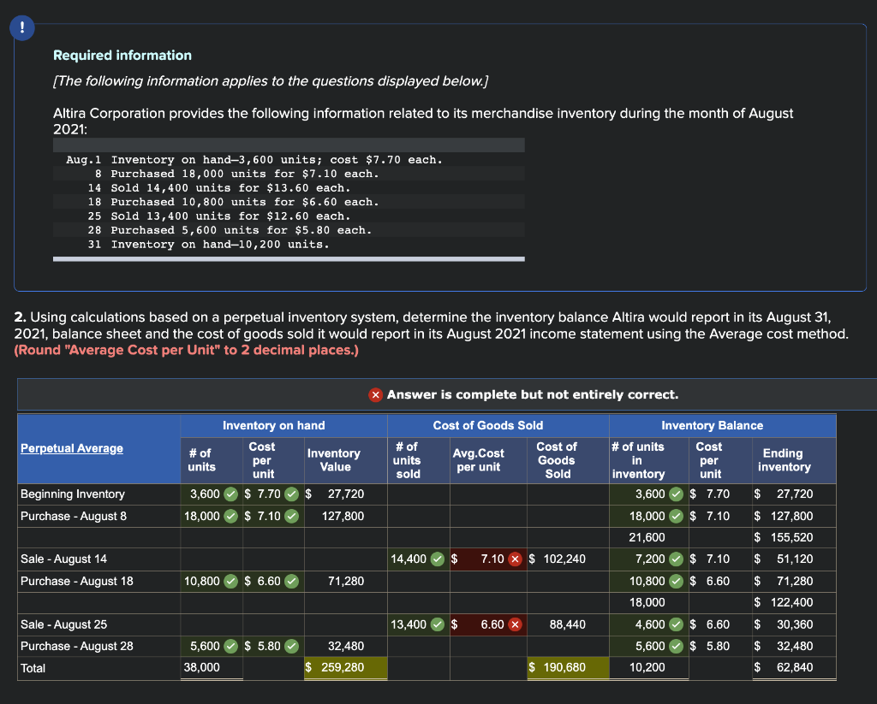This screenshot has width=877, height=704.
Task: Click checkmark beside August 18 purchase 10,800 on-hand units
Action: [x=230, y=582]
